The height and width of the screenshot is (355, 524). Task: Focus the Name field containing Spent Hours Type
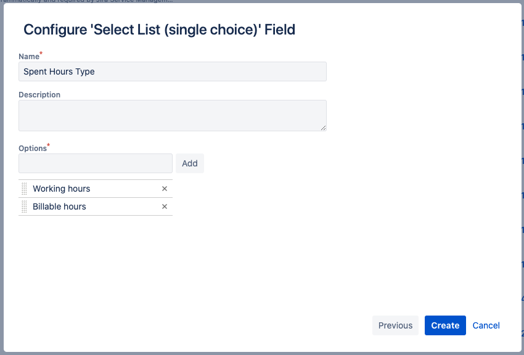tap(173, 71)
